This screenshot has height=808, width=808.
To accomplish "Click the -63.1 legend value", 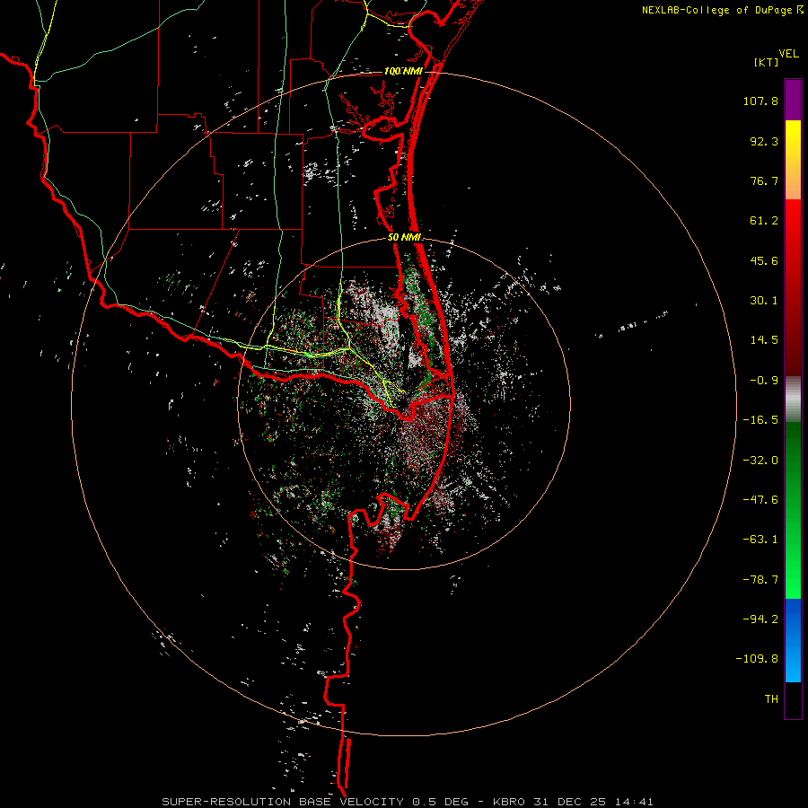I will tap(760, 540).
